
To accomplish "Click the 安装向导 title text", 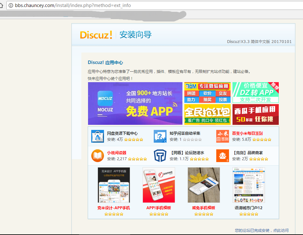I will pyautogui.click(x=136, y=35).
